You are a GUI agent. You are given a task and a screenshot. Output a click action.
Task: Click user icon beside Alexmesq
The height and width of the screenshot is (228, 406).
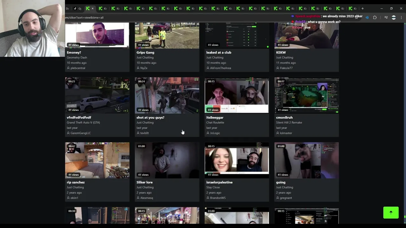[138, 198]
